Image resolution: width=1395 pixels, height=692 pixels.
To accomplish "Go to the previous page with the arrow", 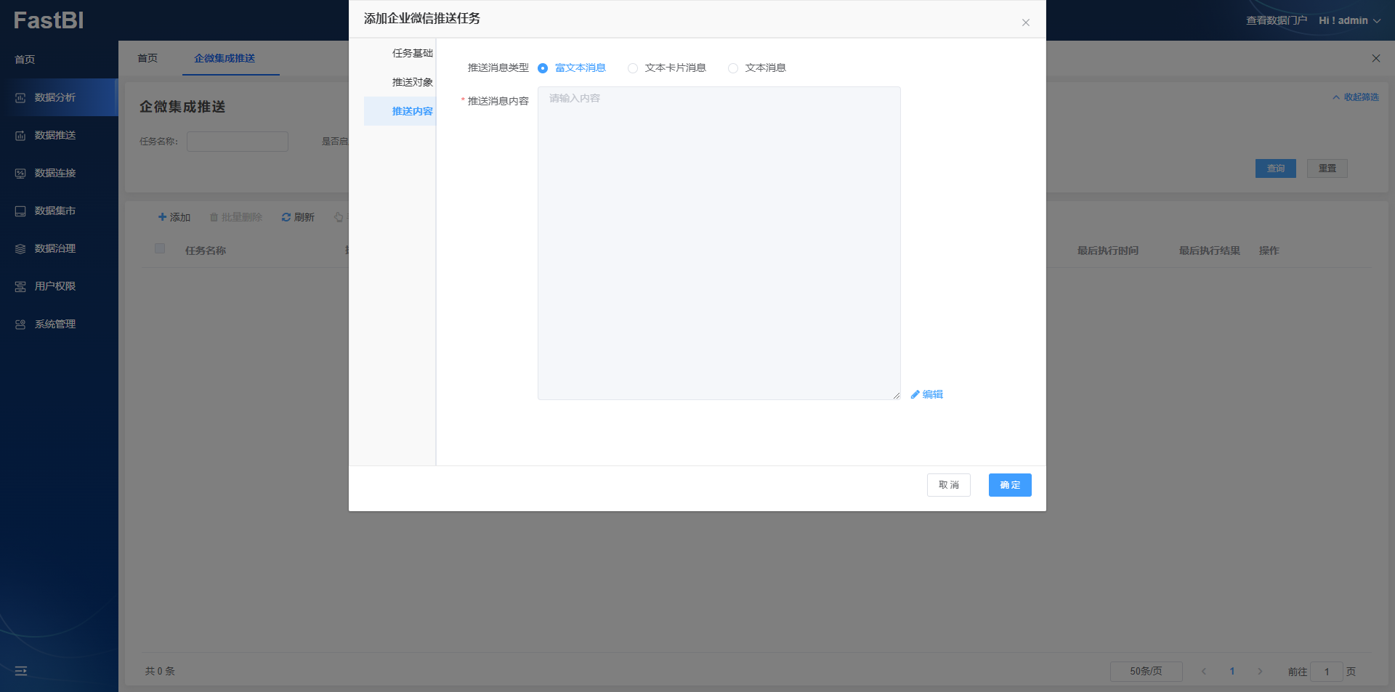I will [1204, 671].
